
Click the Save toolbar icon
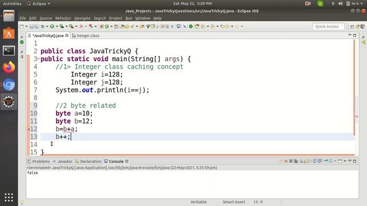coord(31,26)
